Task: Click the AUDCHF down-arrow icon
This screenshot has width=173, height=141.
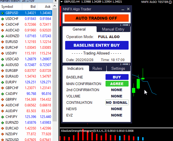Action: click(2, 105)
